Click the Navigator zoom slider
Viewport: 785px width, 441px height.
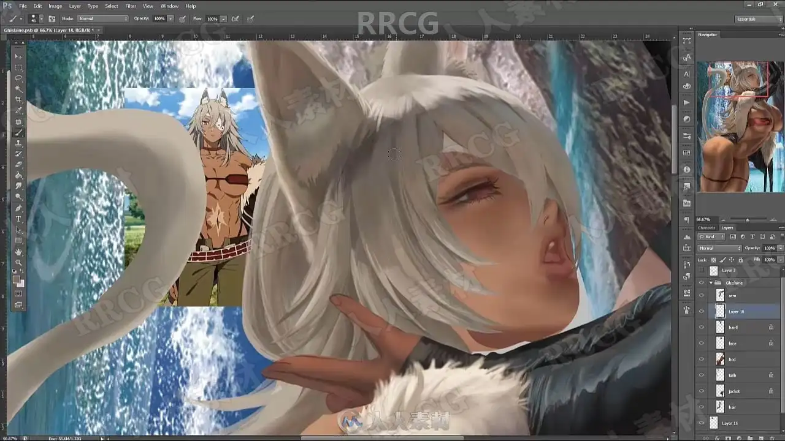(747, 219)
